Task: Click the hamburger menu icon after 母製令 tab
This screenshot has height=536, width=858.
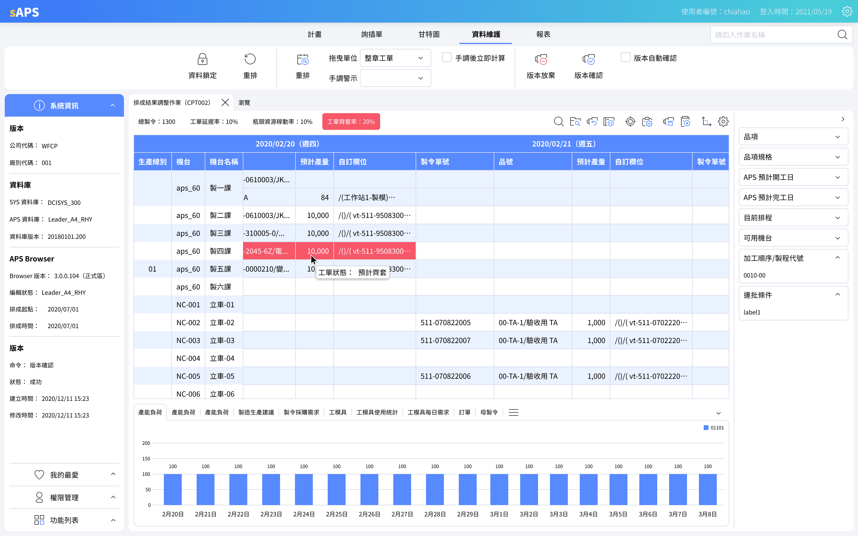Action: coord(513,412)
